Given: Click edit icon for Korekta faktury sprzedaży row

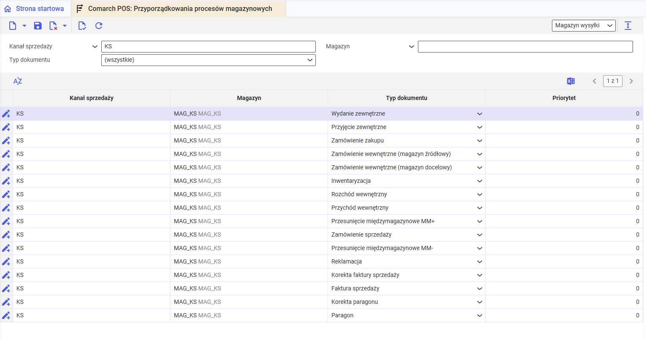Looking at the screenshot, I should click(6, 275).
